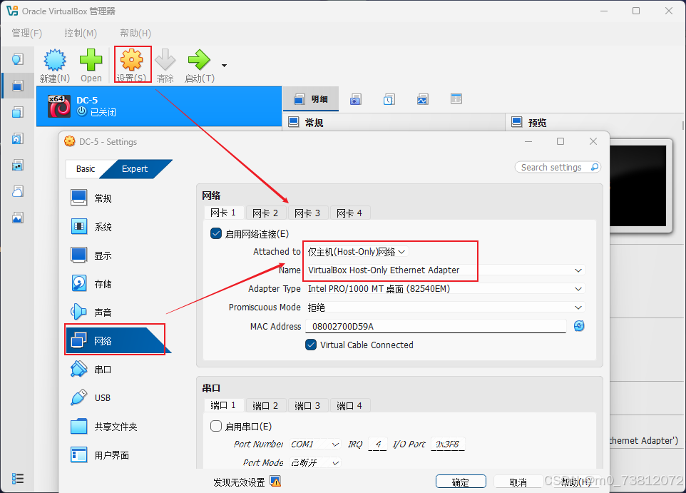Click the VM Preview (预览) thumbnail
Image resolution: width=686 pixels, height=493 pixels.
coord(638,185)
